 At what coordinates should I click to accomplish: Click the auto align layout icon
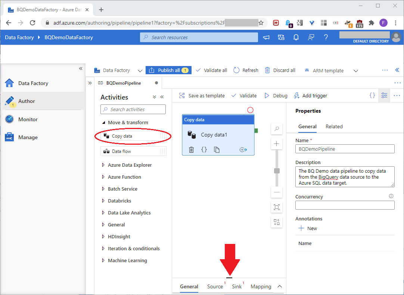click(x=277, y=222)
